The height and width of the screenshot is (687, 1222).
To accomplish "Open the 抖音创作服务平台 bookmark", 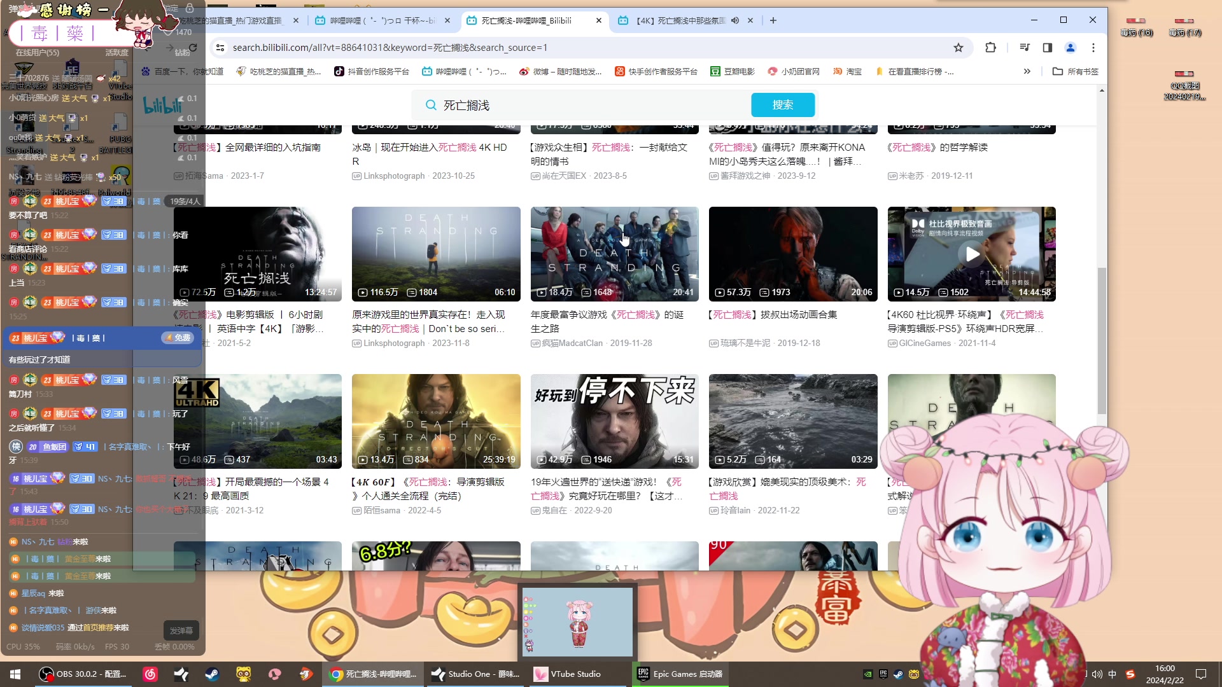I will (x=372, y=71).
